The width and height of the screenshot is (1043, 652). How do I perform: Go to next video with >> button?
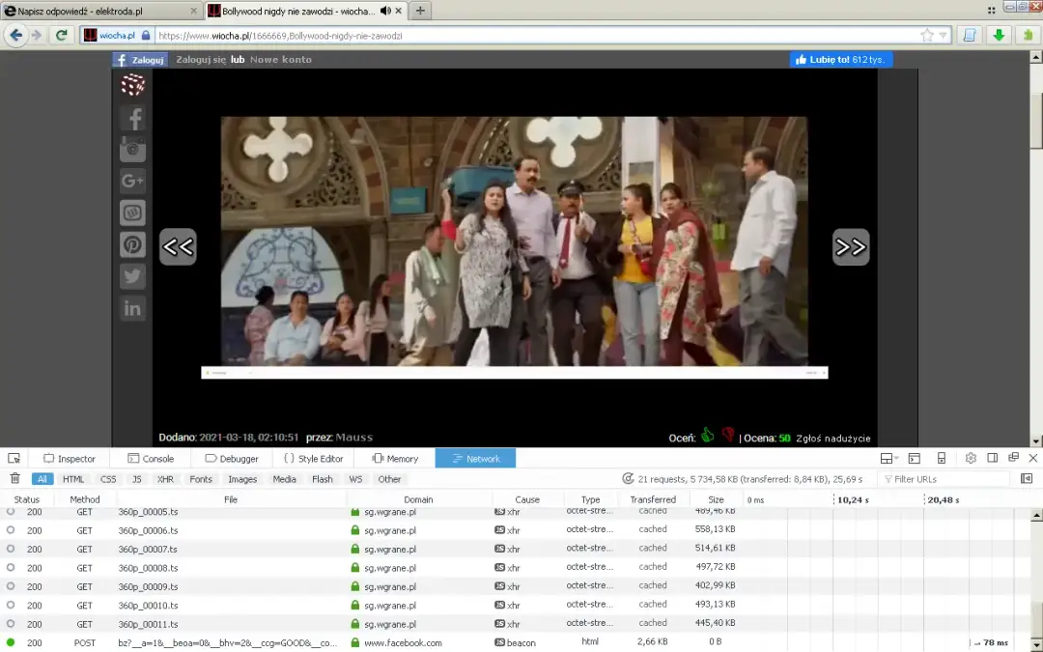click(850, 247)
